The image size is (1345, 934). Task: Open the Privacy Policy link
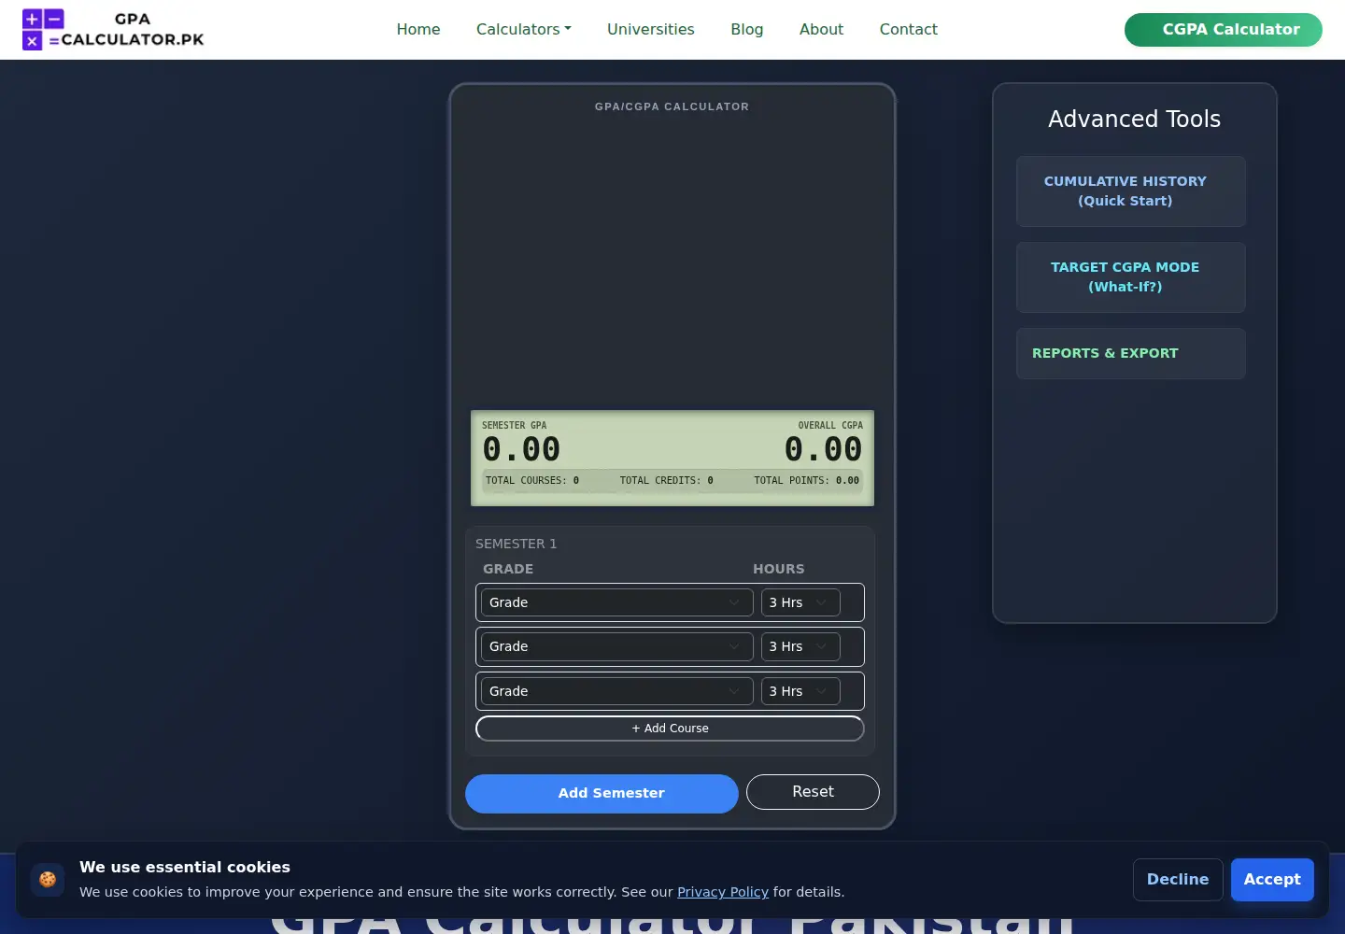pos(723,892)
